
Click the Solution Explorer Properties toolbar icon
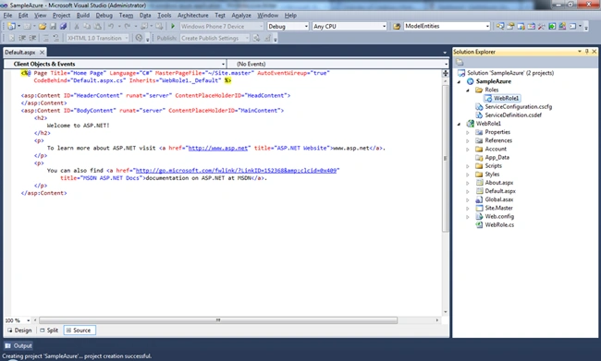point(460,63)
